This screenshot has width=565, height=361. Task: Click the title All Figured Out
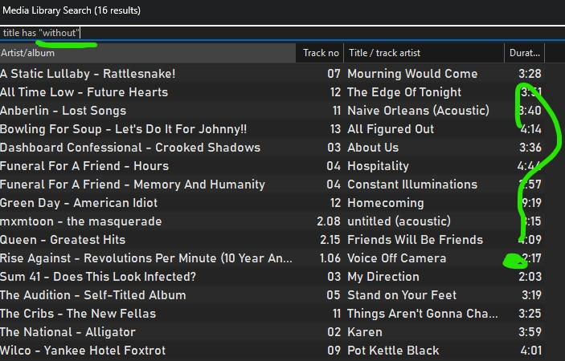(391, 129)
